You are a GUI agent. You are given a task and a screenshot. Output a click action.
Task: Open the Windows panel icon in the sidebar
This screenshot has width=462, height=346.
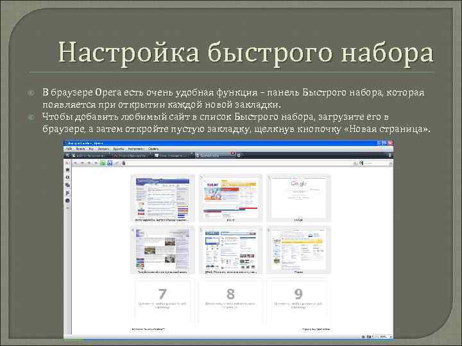[67, 185]
